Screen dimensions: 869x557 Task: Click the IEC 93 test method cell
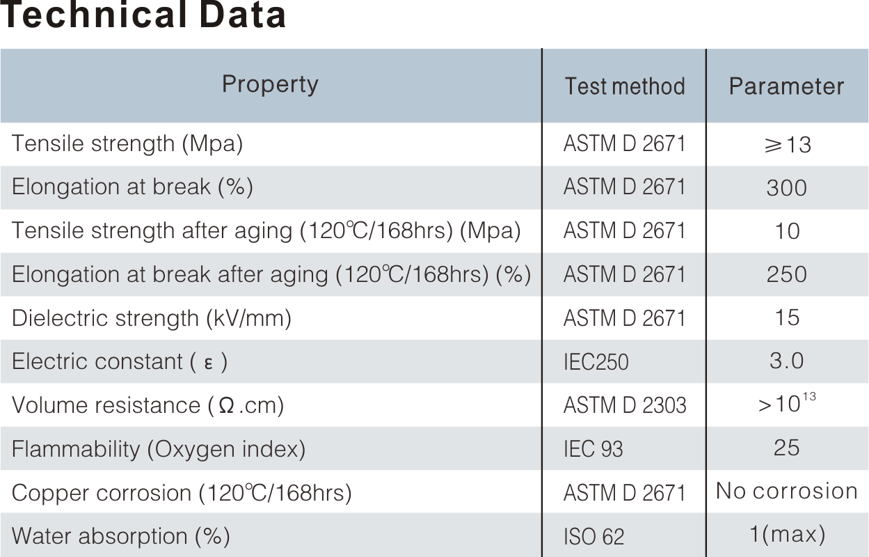tap(593, 449)
